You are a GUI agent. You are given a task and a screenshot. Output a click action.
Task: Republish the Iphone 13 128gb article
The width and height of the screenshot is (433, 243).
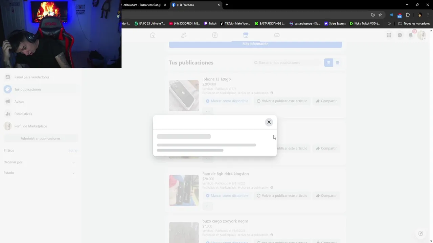pyautogui.click(x=282, y=101)
